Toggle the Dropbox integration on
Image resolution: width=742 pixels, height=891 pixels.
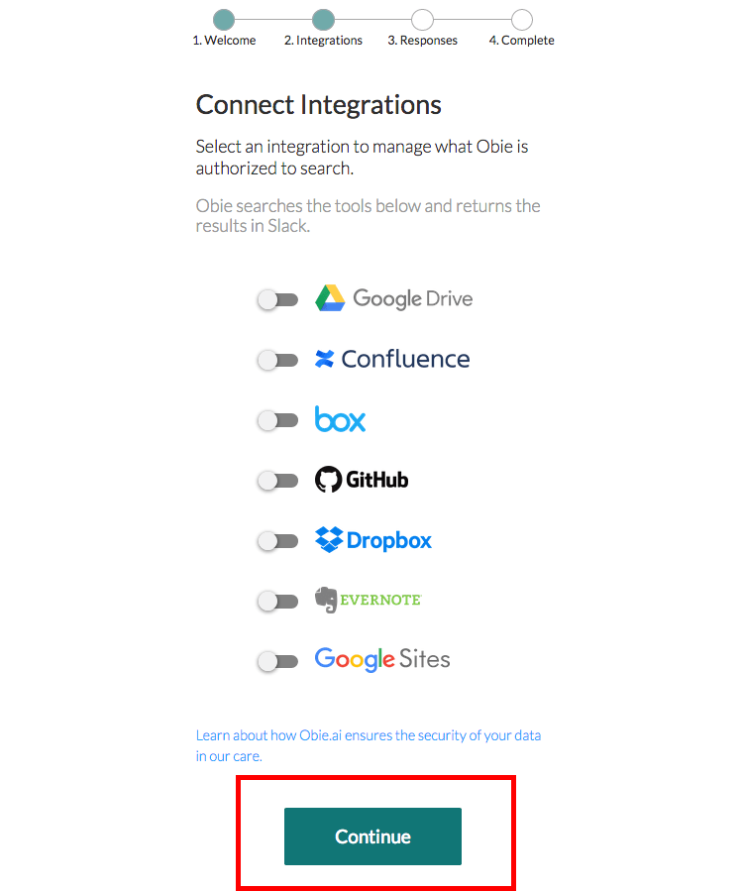(x=277, y=541)
